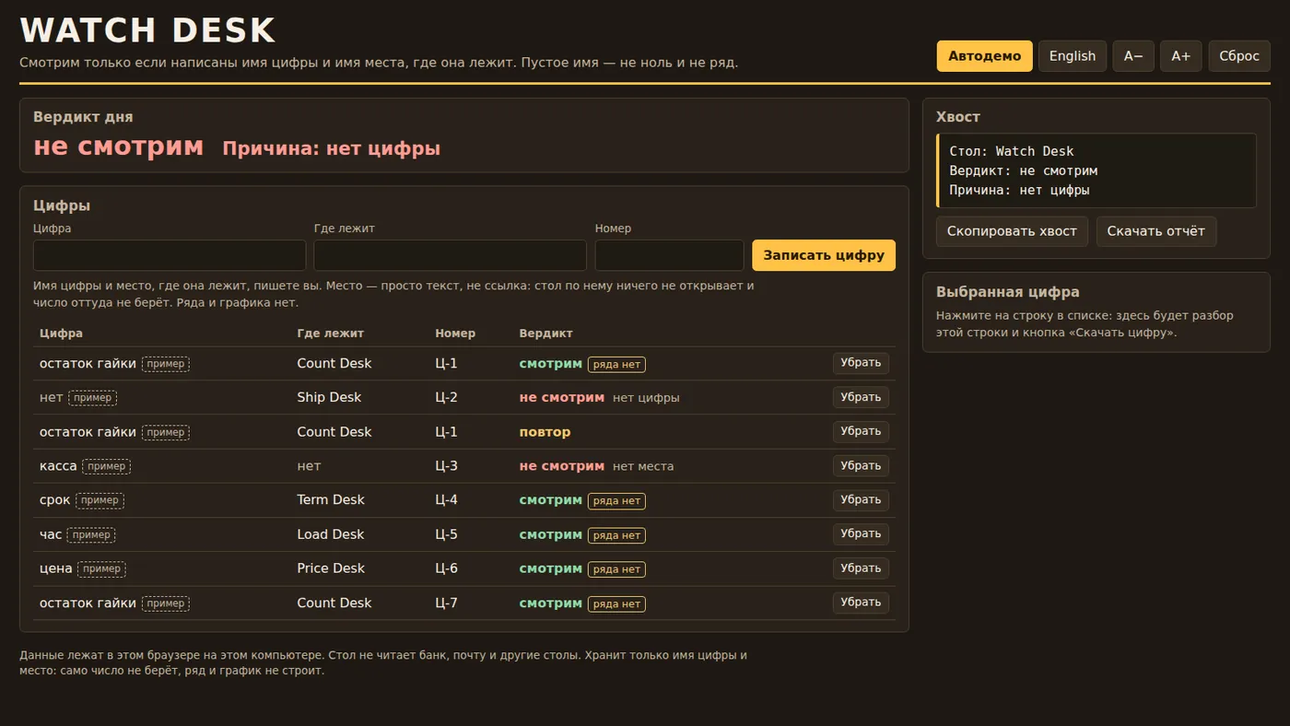Remove the Ц-7 Count Desk entry
Image resolution: width=1290 pixels, height=726 pixels.
pos(861,603)
